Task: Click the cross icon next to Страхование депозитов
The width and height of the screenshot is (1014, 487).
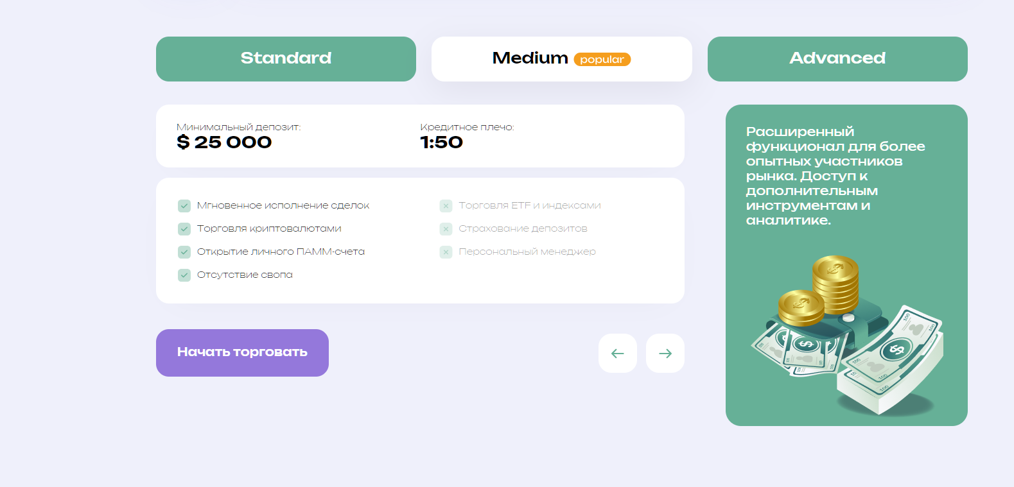Action: (446, 229)
